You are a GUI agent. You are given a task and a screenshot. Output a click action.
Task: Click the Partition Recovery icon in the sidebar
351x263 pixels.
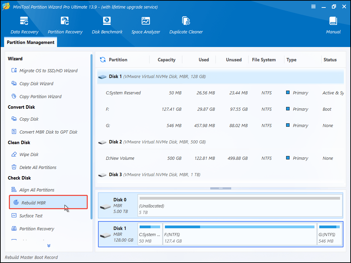14,228
